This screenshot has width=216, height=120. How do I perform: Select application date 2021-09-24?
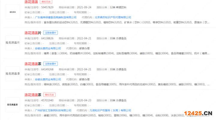click(84, 7)
